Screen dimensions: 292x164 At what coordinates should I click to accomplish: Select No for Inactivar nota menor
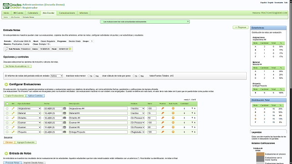tap(94, 76)
